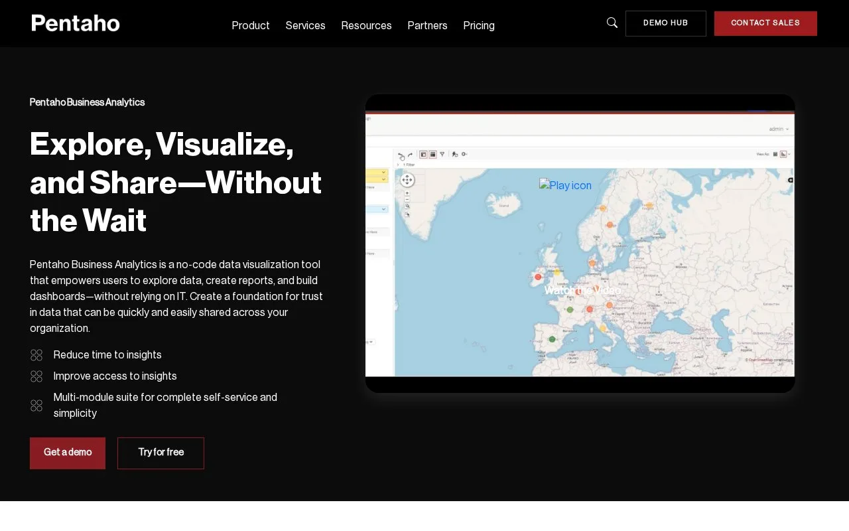Open the Partners menu

coord(427,25)
